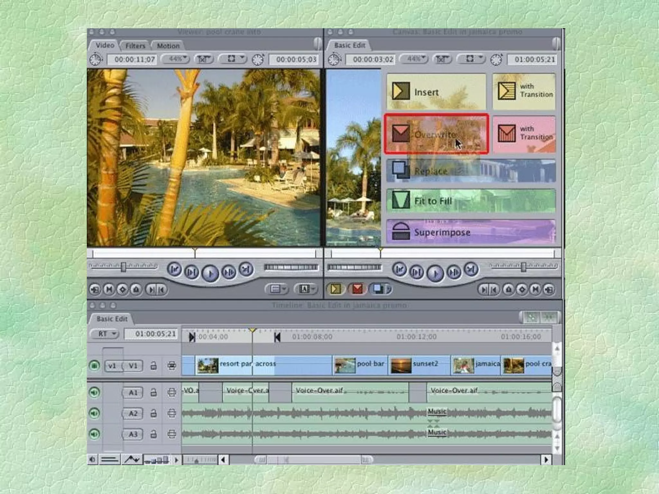Open the Viewer zoom 44% dropdown

176,59
